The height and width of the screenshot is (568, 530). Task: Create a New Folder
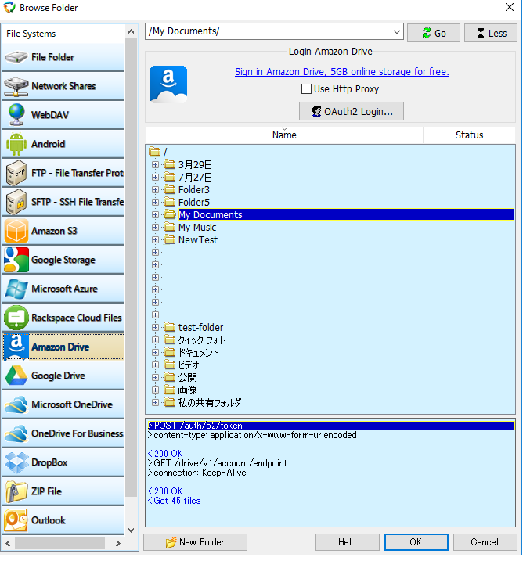(196, 542)
